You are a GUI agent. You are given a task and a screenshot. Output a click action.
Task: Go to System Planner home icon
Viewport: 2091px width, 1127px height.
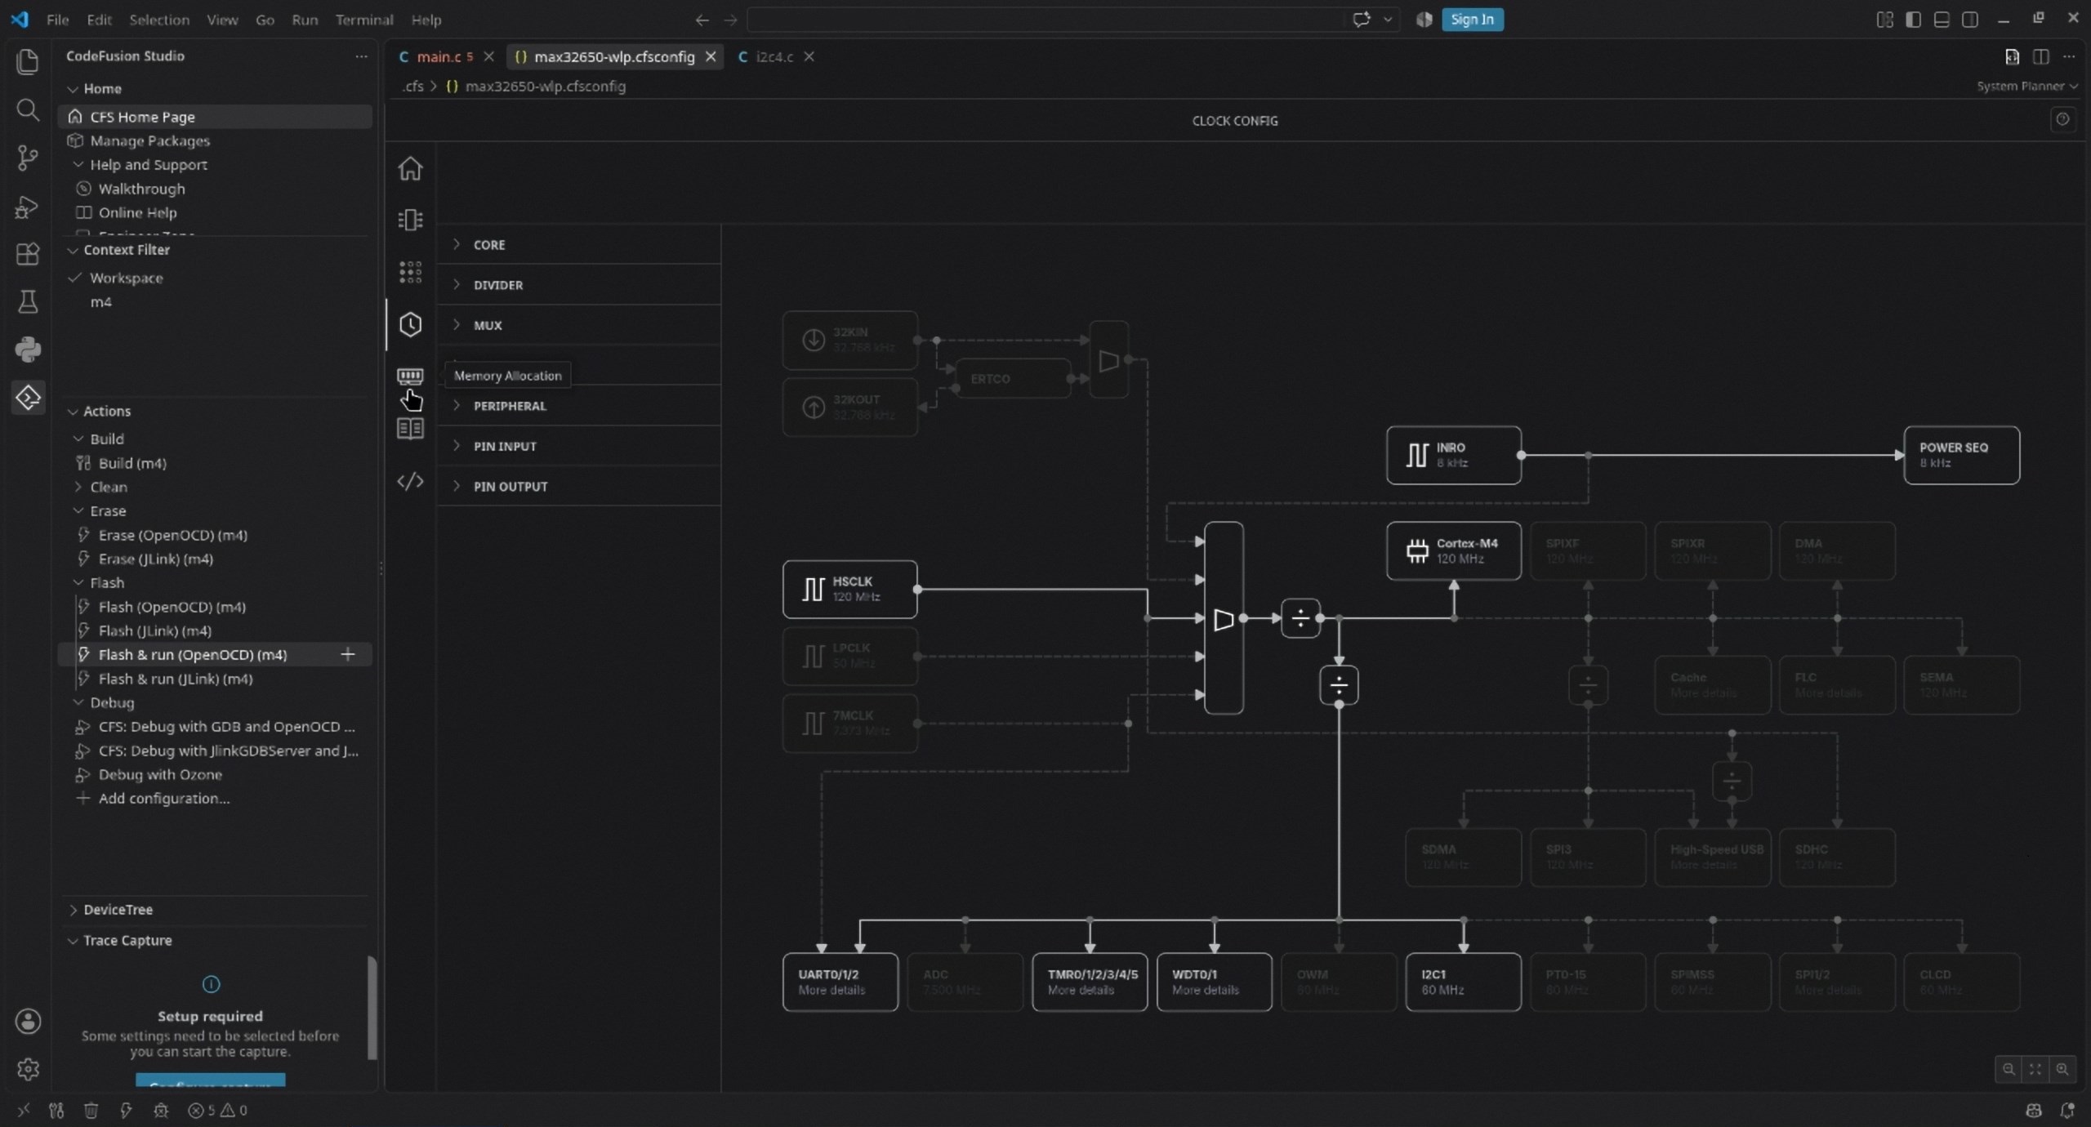coord(410,168)
